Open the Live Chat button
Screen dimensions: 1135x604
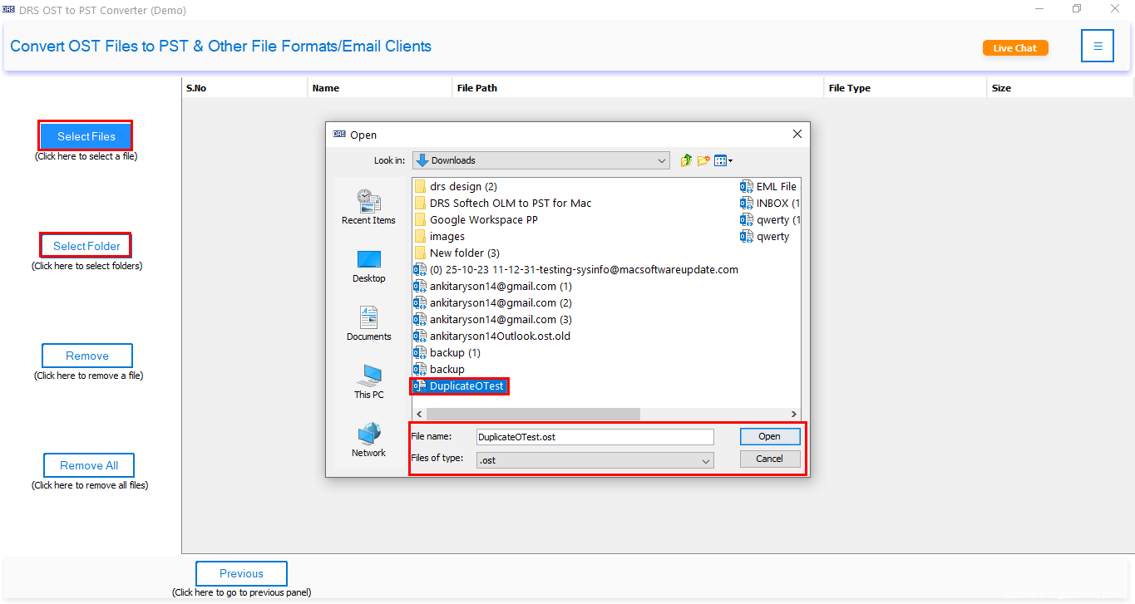point(1015,48)
